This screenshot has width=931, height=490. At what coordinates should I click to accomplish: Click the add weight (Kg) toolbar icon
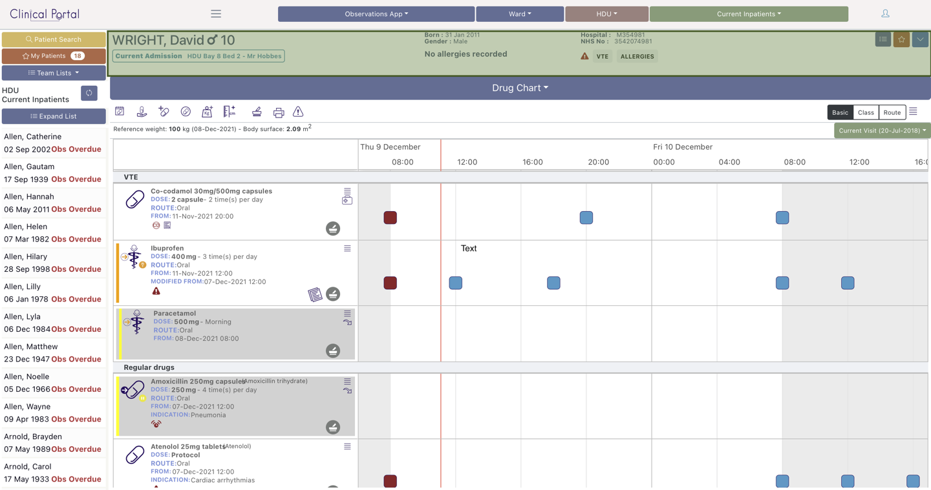coord(207,112)
